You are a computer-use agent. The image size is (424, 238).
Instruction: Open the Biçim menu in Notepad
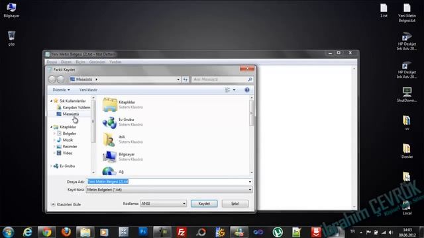tap(80, 61)
